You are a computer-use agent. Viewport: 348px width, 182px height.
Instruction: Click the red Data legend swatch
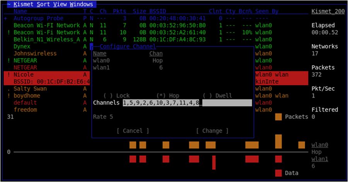(278, 173)
